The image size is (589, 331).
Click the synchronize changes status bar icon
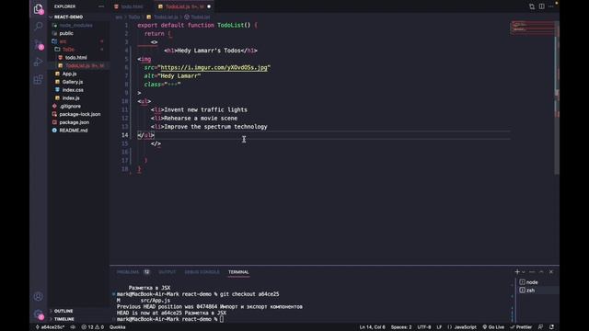[73, 327]
